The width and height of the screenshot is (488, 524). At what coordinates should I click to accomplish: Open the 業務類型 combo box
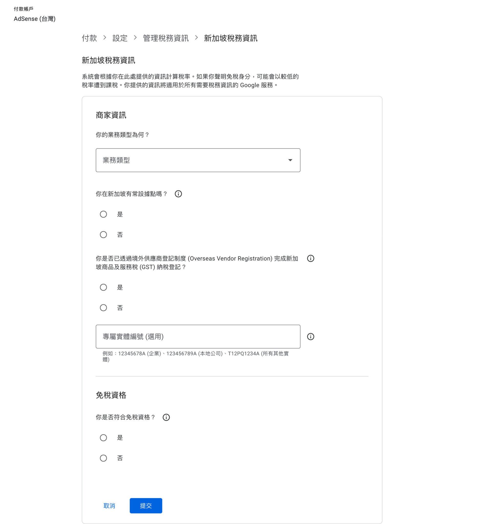[x=198, y=160]
